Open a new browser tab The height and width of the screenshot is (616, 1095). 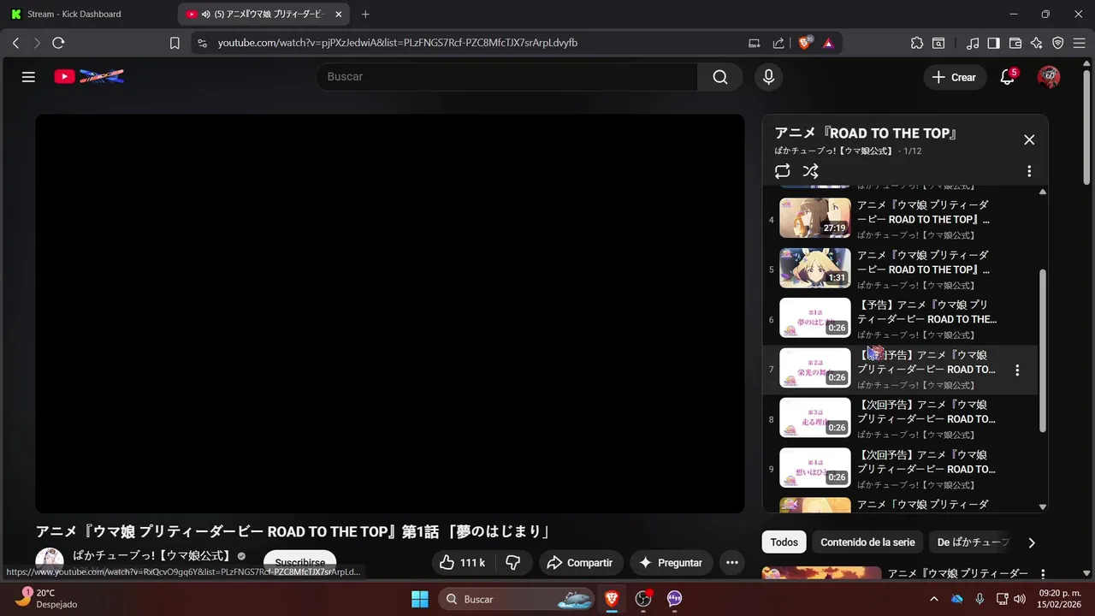tap(366, 15)
